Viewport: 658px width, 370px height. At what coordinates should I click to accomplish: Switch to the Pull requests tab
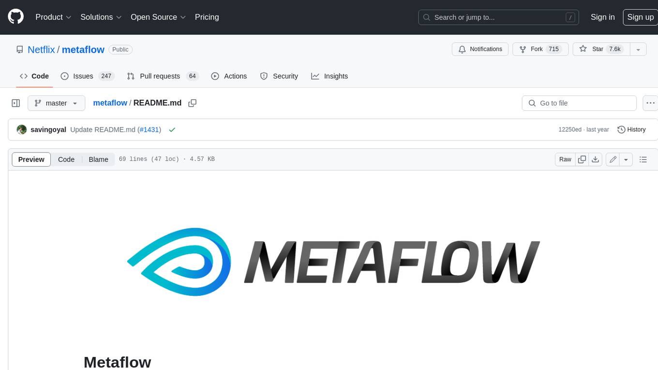pos(163,76)
